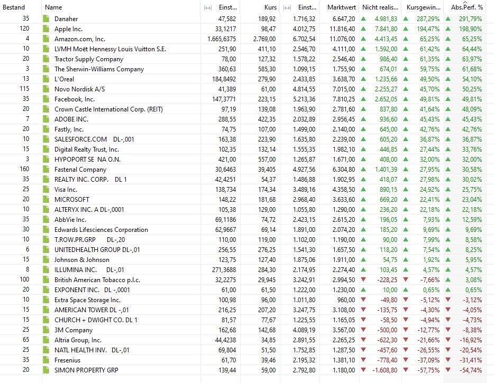Select the CHURCH + DWIGHT CO. DL 1 entry
The width and height of the screenshot is (494, 383).
click(x=96, y=320)
